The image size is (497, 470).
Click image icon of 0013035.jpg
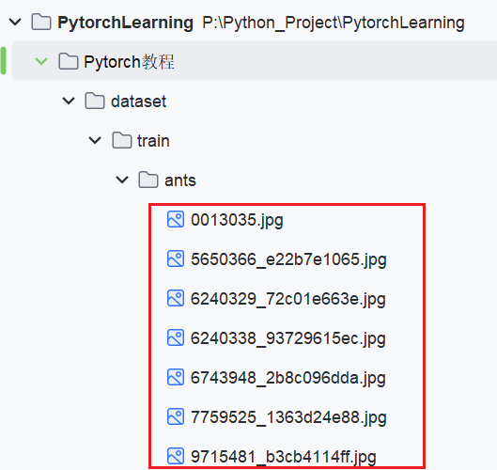click(x=176, y=219)
